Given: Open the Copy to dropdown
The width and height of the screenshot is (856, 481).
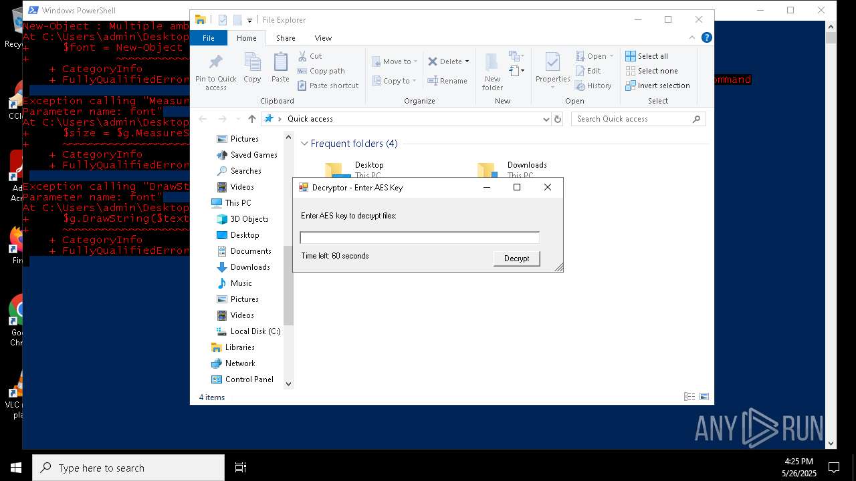Looking at the screenshot, I should click(x=394, y=81).
